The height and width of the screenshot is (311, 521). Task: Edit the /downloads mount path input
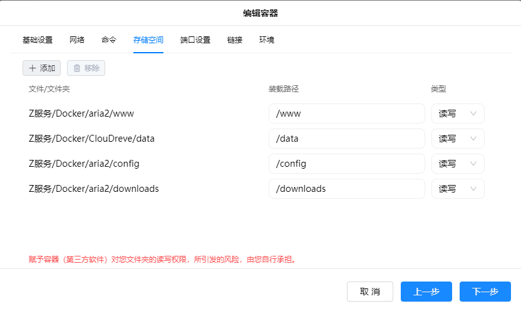[347, 189]
